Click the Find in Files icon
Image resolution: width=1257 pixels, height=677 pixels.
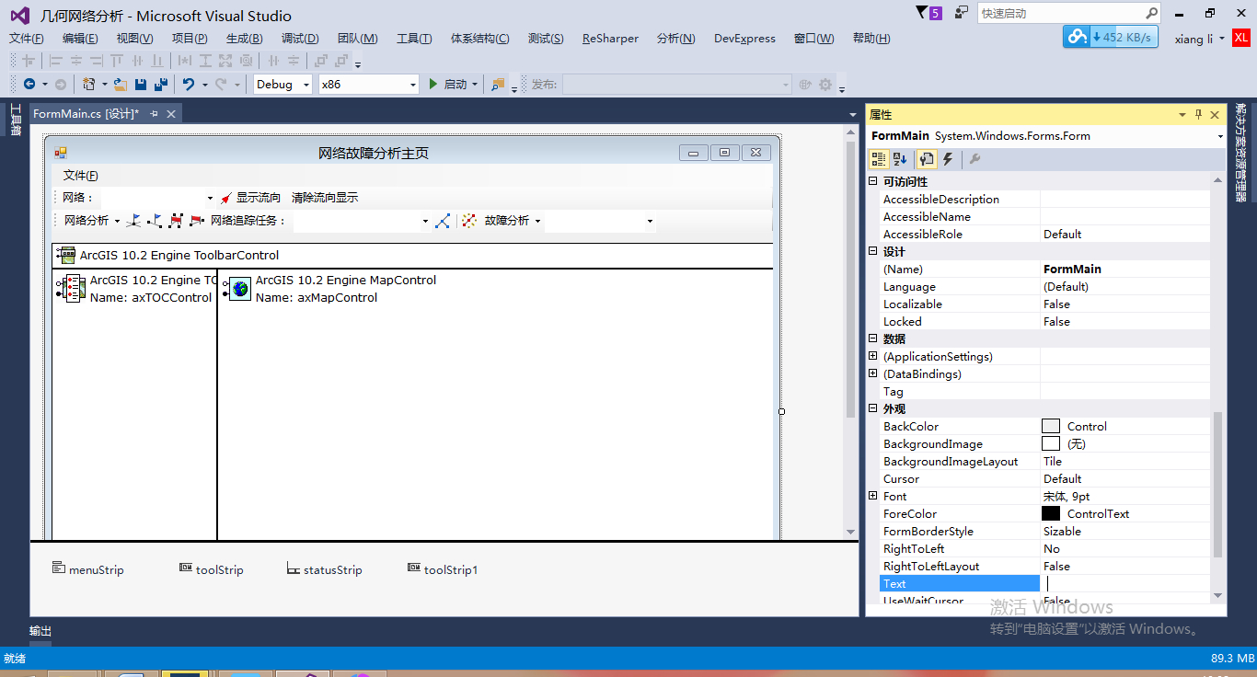(498, 85)
